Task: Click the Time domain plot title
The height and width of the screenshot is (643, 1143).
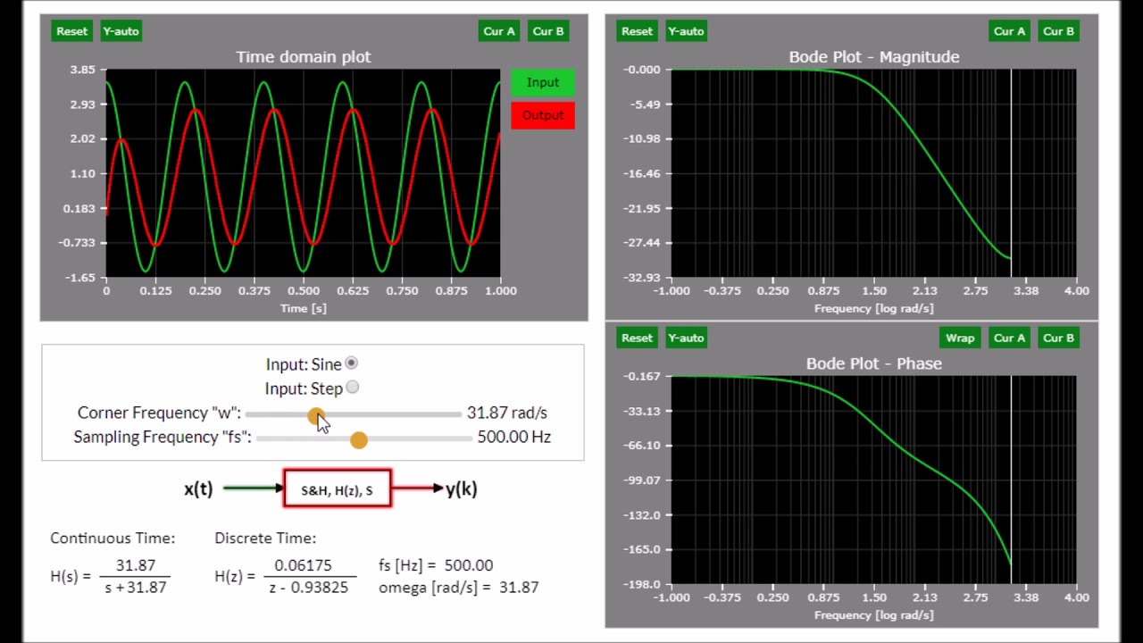Action: [x=304, y=57]
